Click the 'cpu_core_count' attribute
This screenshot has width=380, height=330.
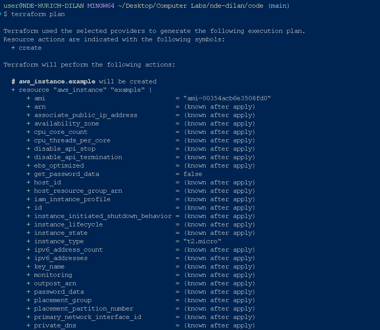[x=61, y=132]
